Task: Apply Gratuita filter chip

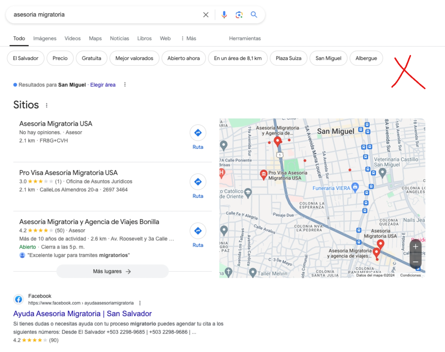Action: tap(91, 58)
